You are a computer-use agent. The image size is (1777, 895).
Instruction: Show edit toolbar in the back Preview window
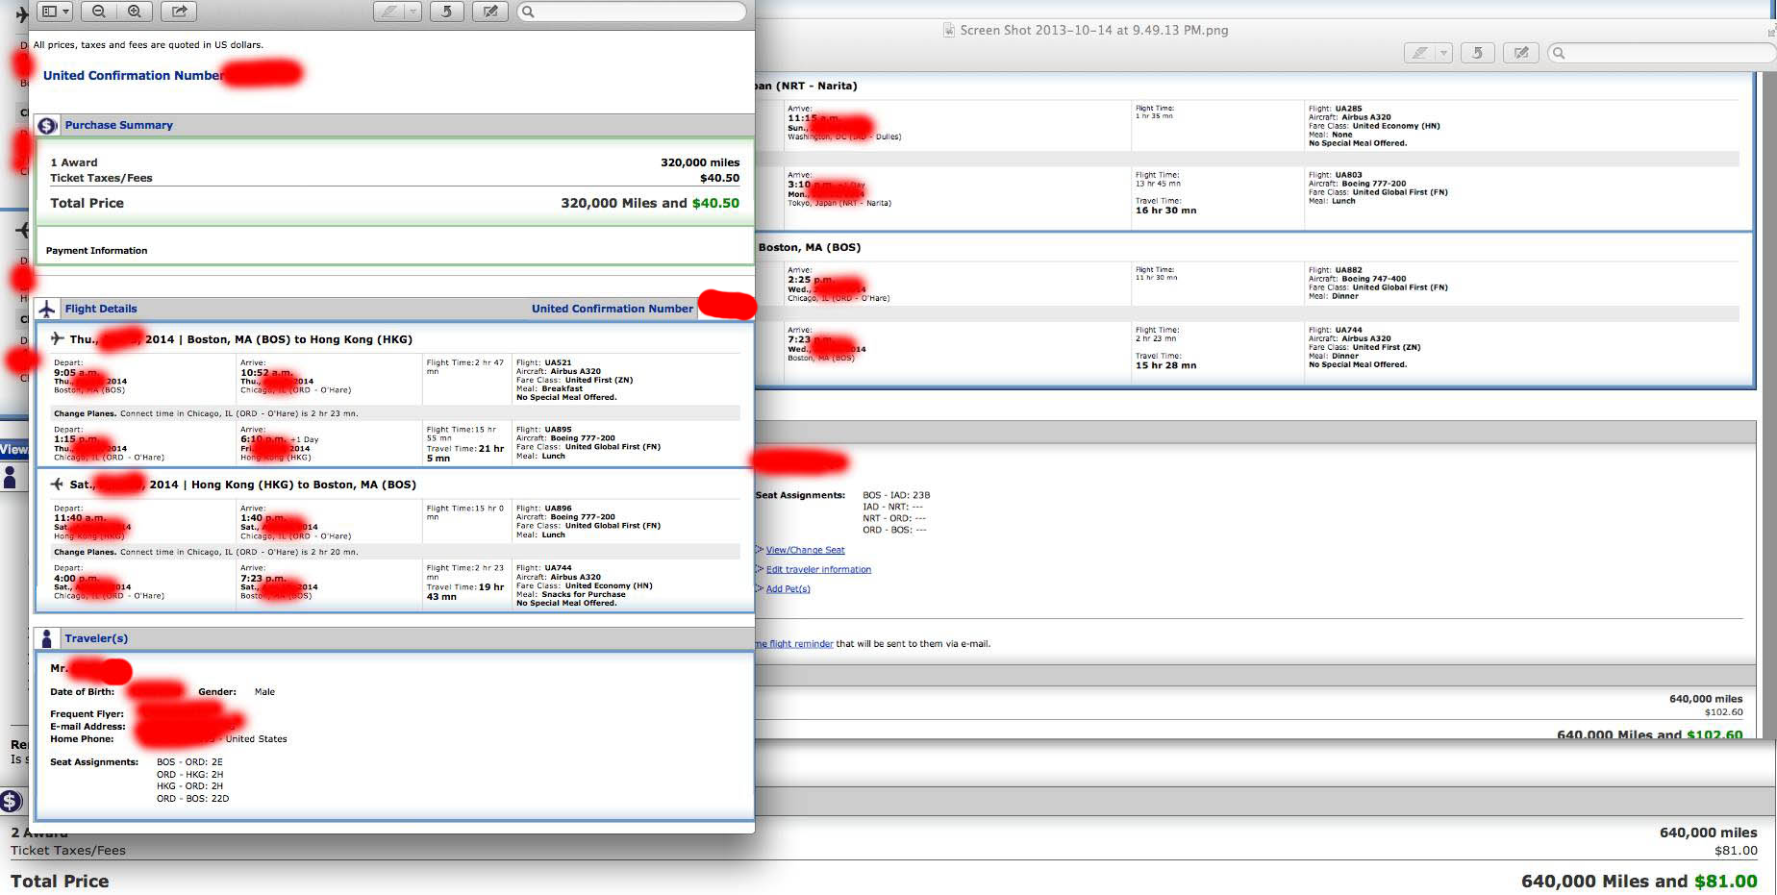tap(1521, 53)
